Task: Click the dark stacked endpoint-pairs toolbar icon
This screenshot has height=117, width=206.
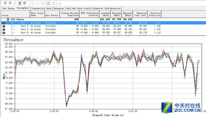Action: (49, 4)
